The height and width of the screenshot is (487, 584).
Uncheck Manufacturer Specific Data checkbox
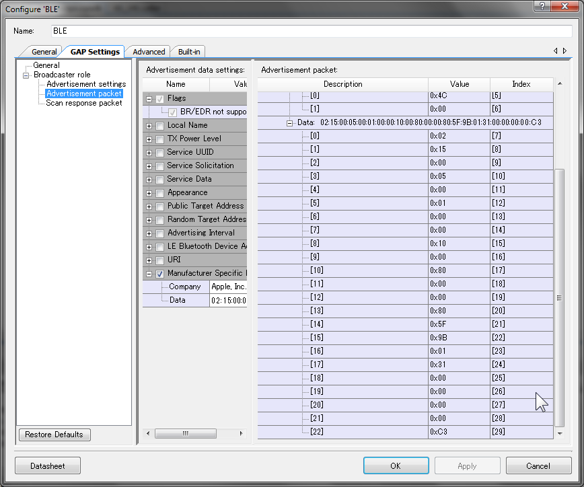pos(160,274)
